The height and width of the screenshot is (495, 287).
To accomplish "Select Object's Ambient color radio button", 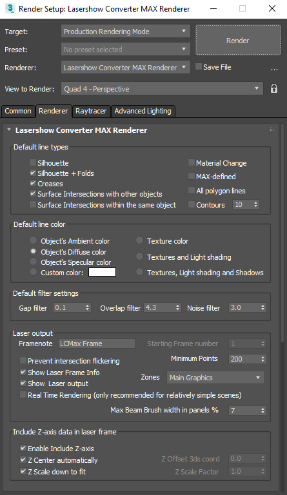I will pyautogui.click(x=33, y=240).
